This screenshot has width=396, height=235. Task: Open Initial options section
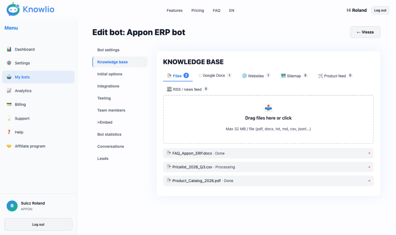click(x=110, y=74)
